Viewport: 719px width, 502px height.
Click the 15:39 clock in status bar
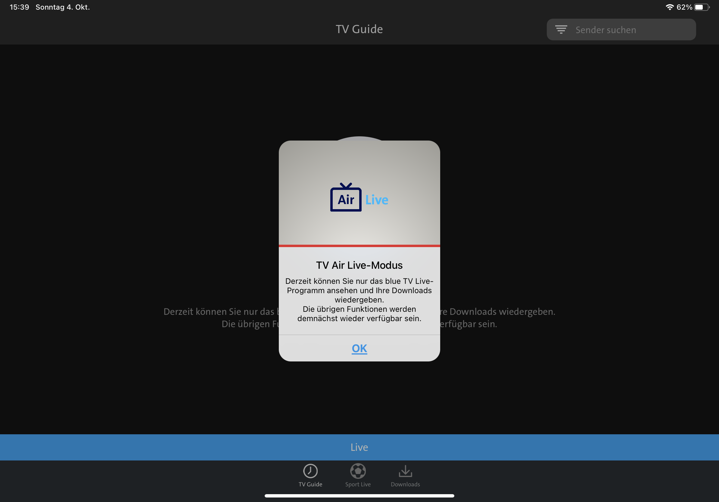coord(19,7)
